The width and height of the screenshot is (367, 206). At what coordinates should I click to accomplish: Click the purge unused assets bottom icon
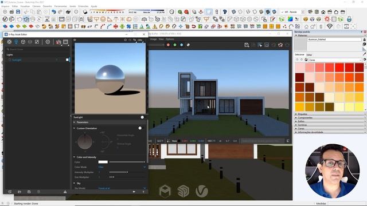65,192
